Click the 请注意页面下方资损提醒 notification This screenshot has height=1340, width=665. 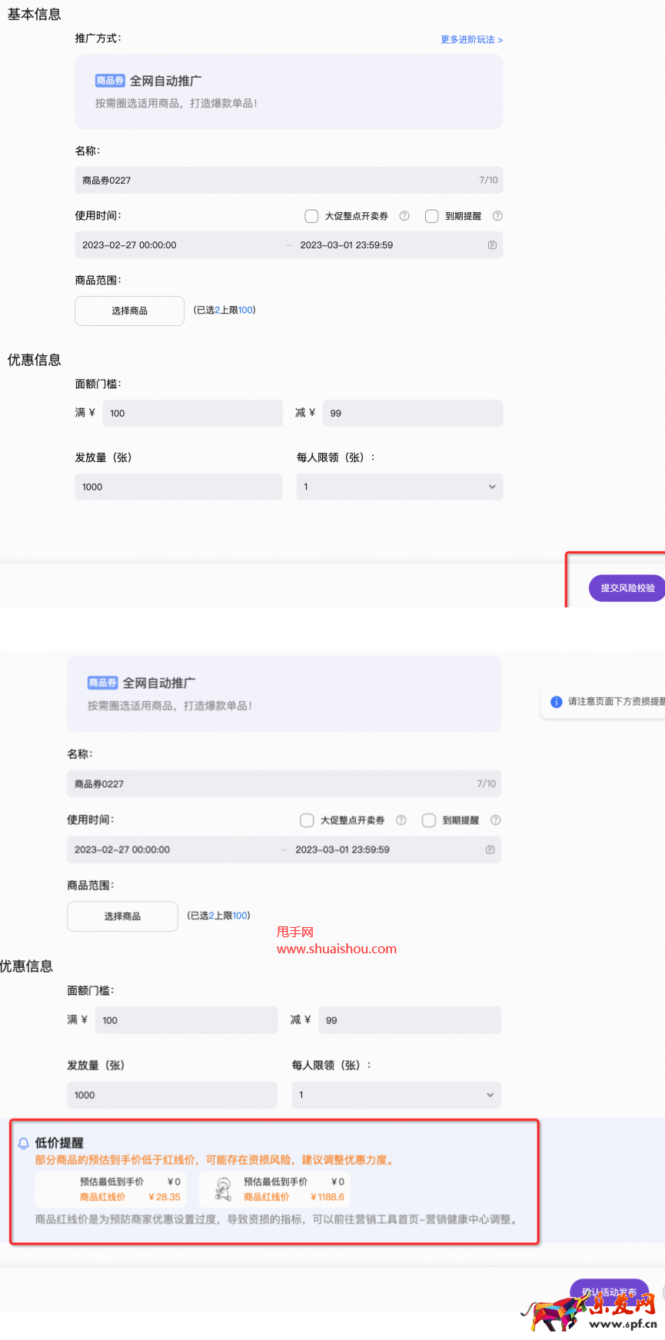click(x=603, y=702)
